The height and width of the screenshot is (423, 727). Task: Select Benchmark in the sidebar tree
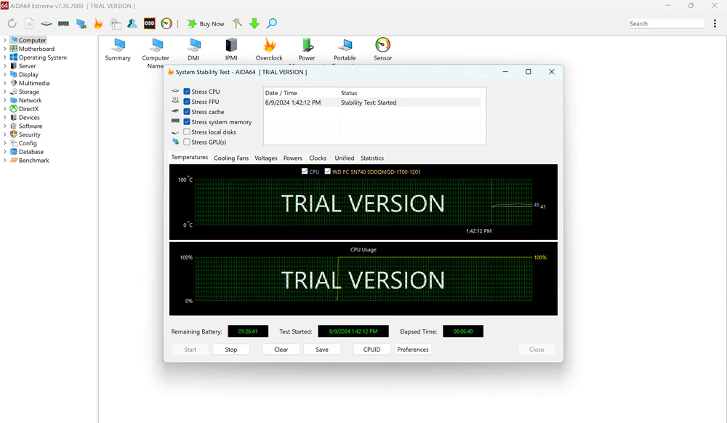click(x=33, y=161)
